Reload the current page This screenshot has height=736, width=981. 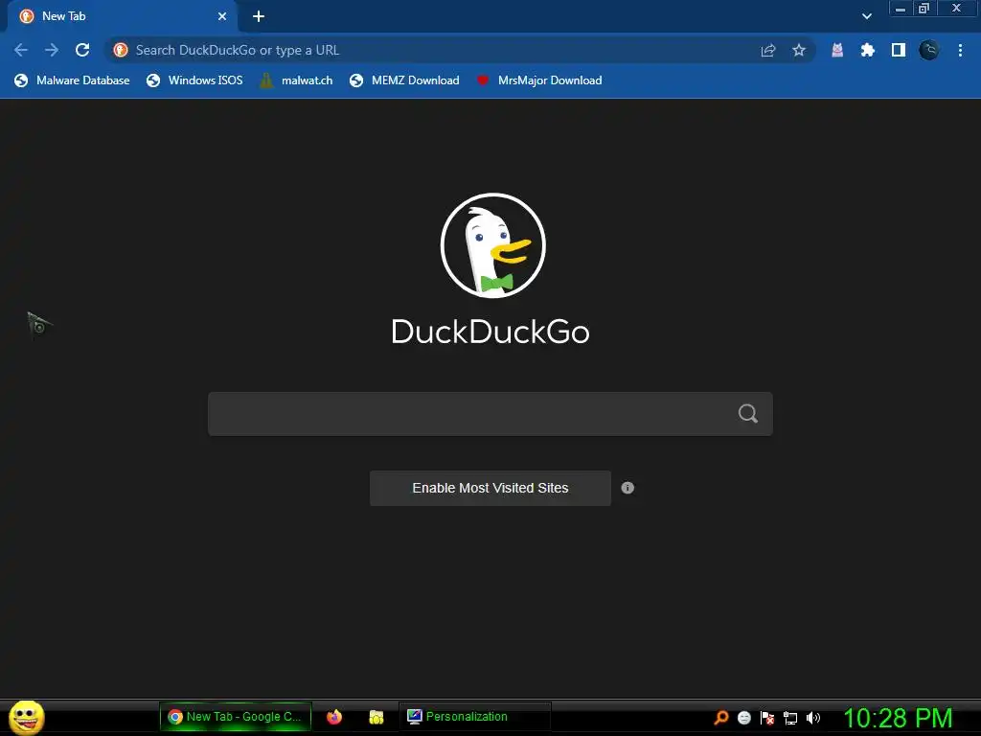click(82, 50)
